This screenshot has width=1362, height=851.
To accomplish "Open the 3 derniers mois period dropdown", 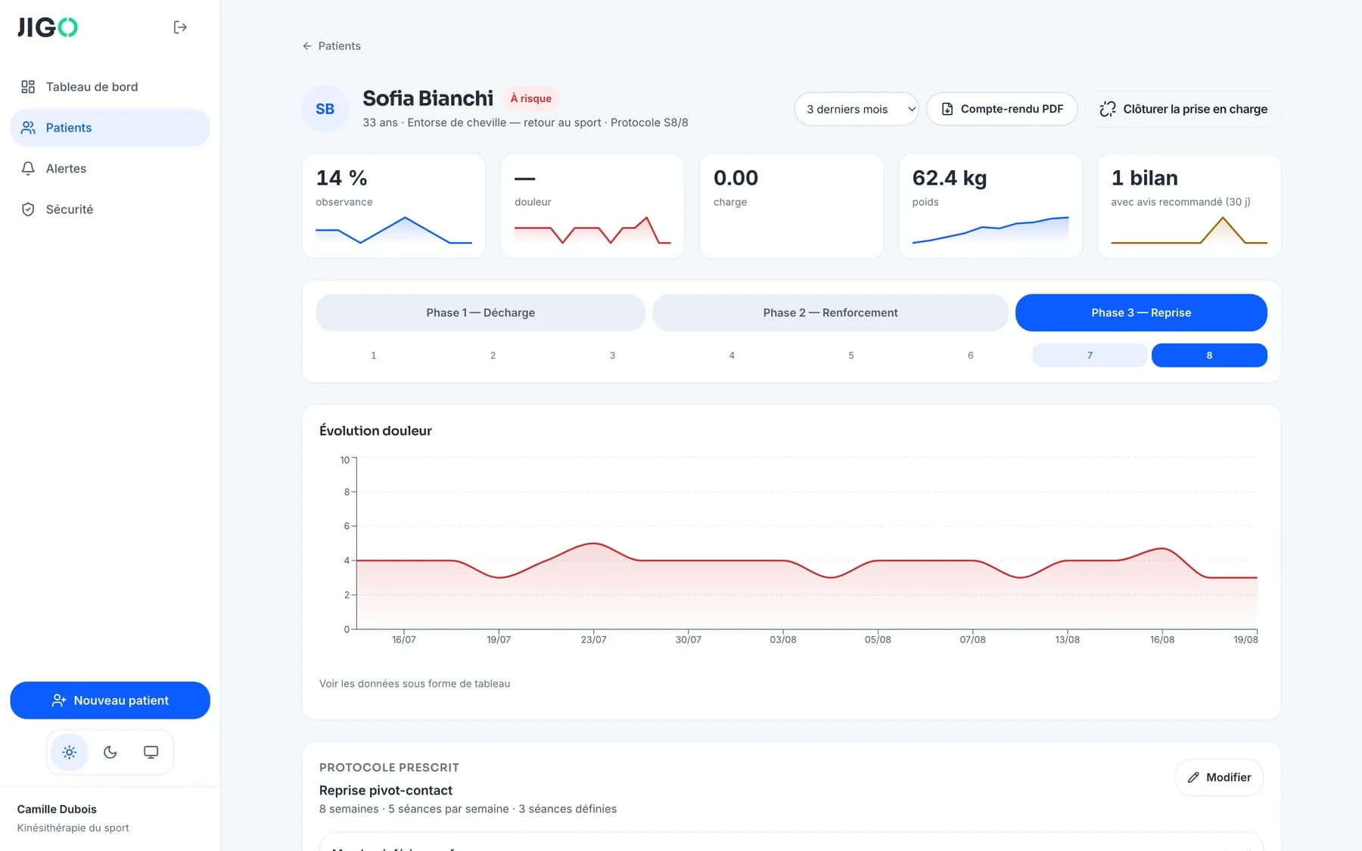I will (857, 109).
